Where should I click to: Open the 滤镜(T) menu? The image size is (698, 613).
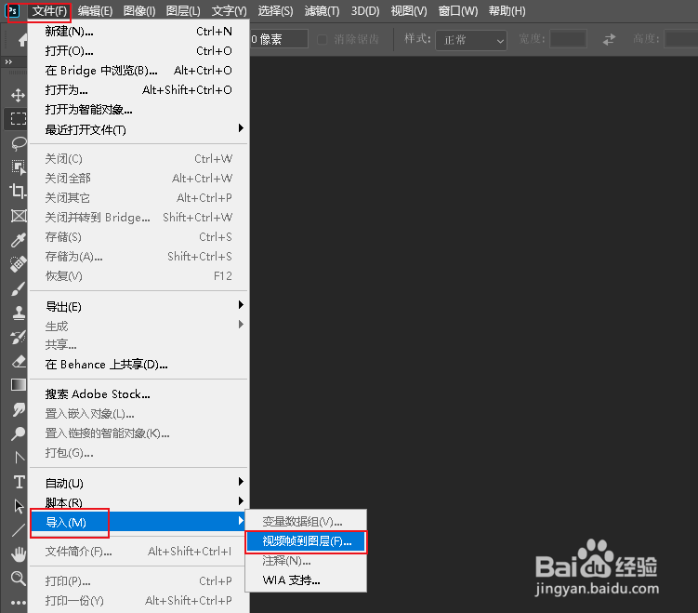(x=322, y=10)
